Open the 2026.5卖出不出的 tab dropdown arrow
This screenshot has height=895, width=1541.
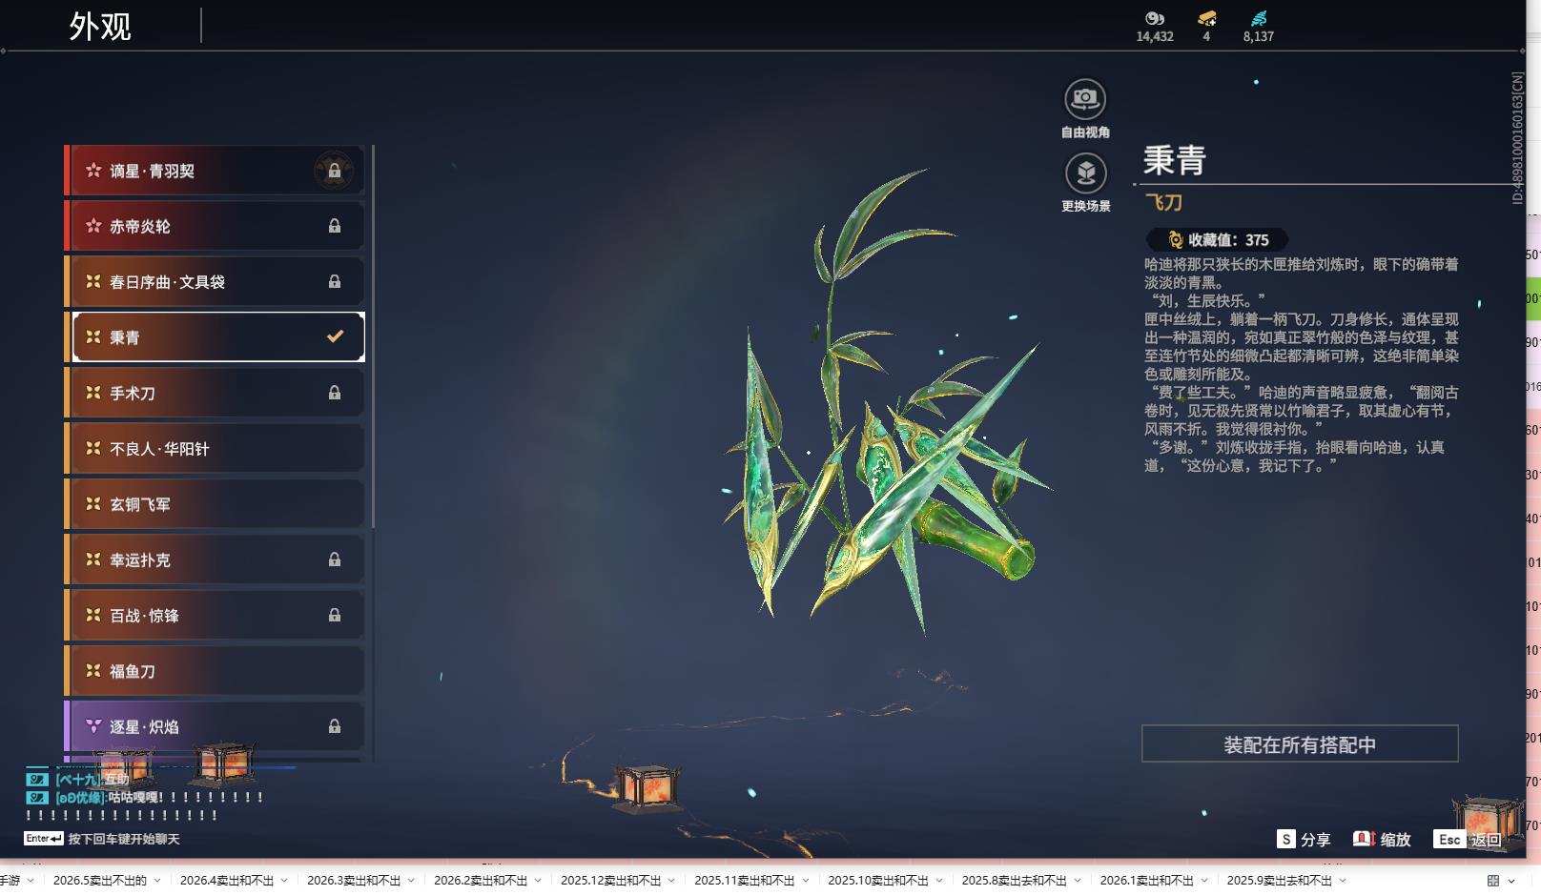click(x=157, y=881)
